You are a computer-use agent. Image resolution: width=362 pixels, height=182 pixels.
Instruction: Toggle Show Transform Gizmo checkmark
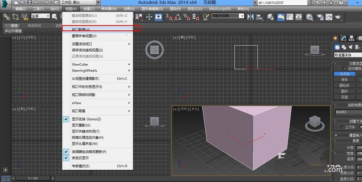[x=66, y=119]
